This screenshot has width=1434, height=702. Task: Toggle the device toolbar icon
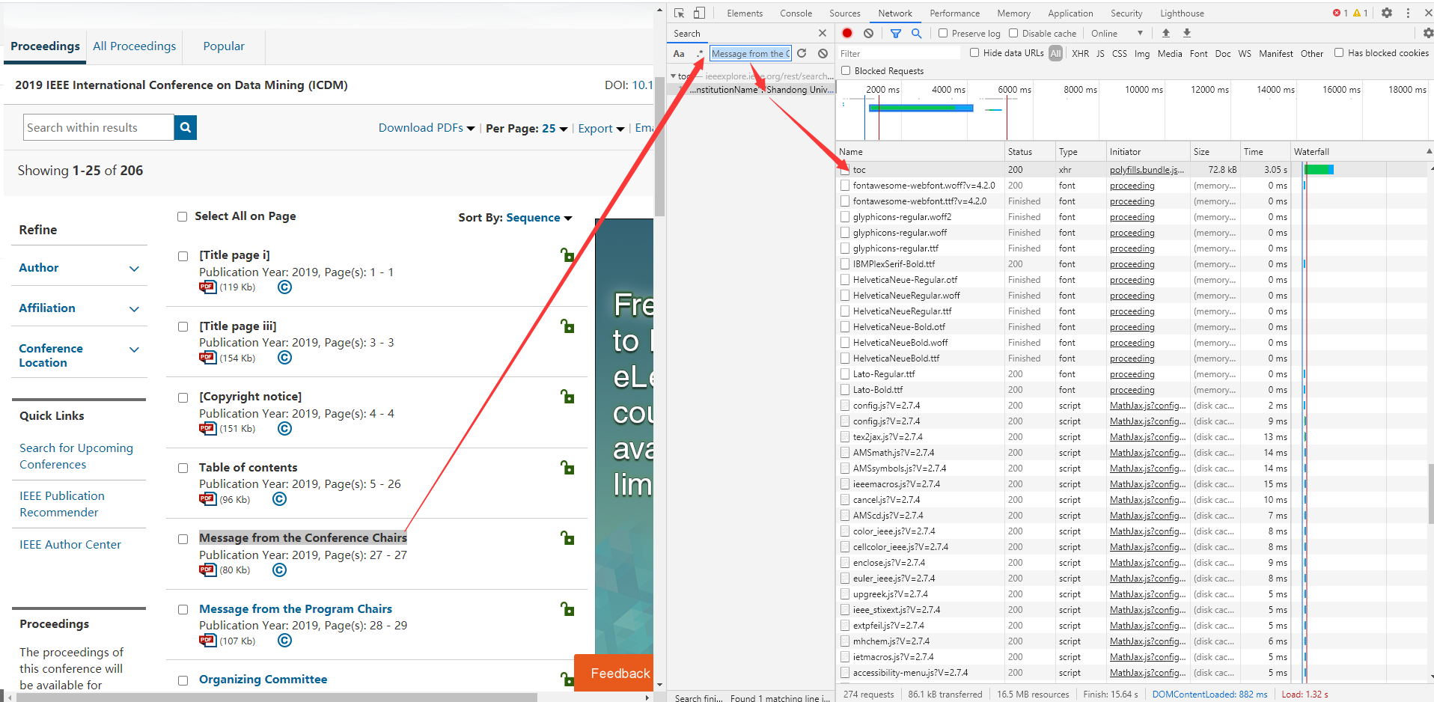(699, 13)
